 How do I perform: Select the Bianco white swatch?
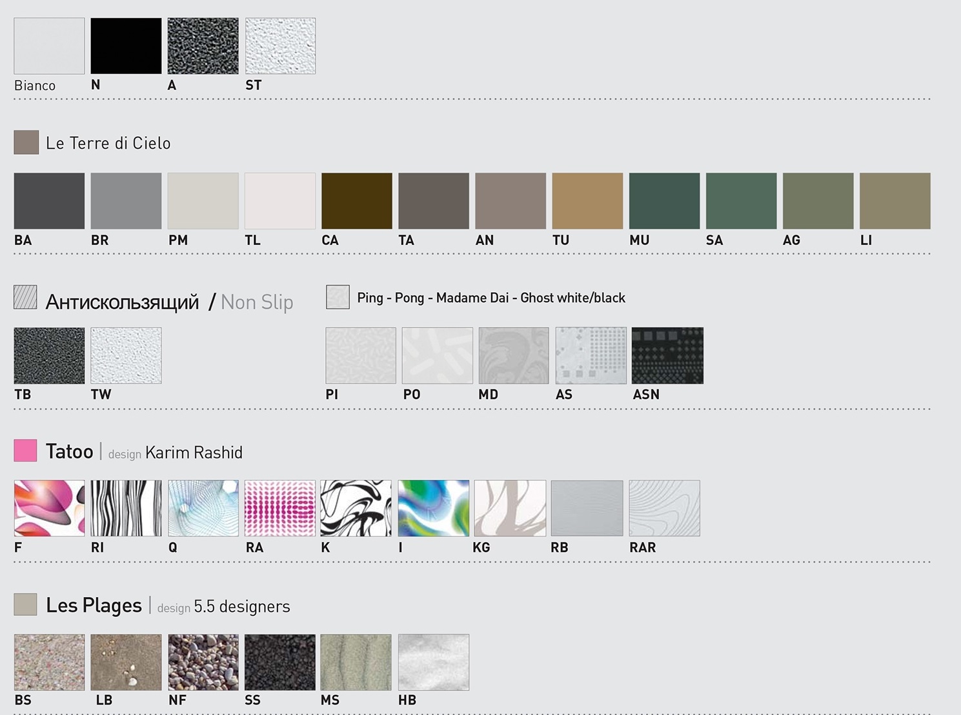pyautogui.click(x=49, y=46)
